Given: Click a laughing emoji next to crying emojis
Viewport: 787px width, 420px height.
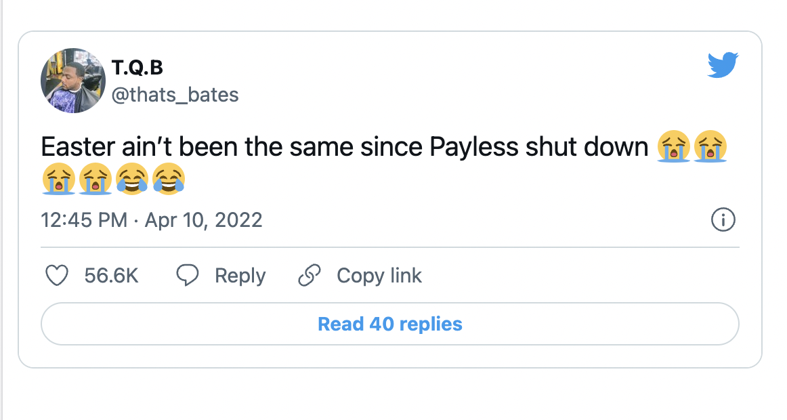Looking at the screenshot, I should (x=133, y=179).
